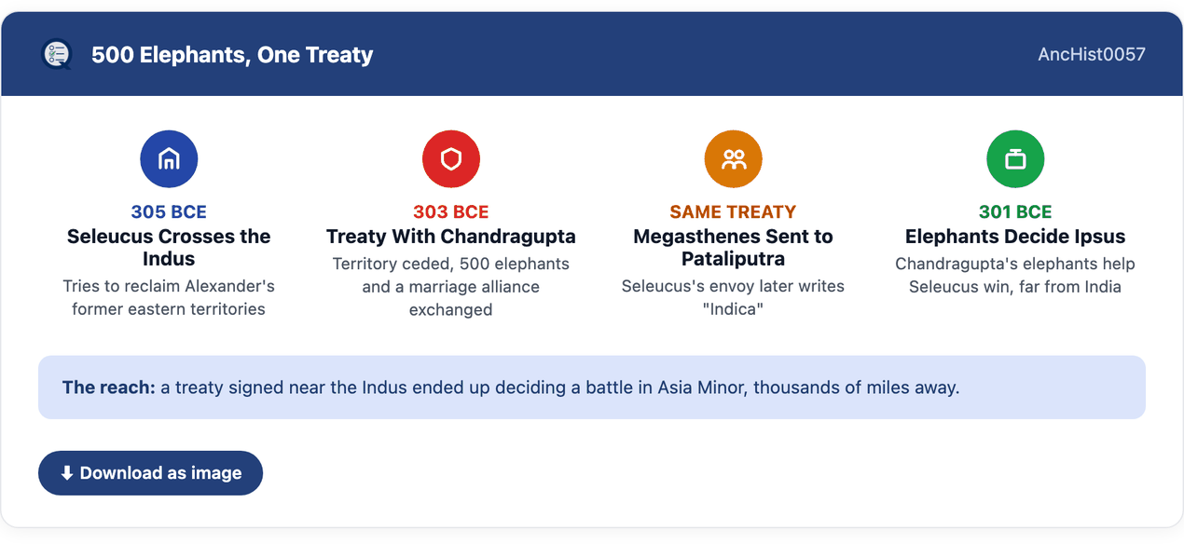
Task: Download the infographic as image
Action: tap(150, 473)
